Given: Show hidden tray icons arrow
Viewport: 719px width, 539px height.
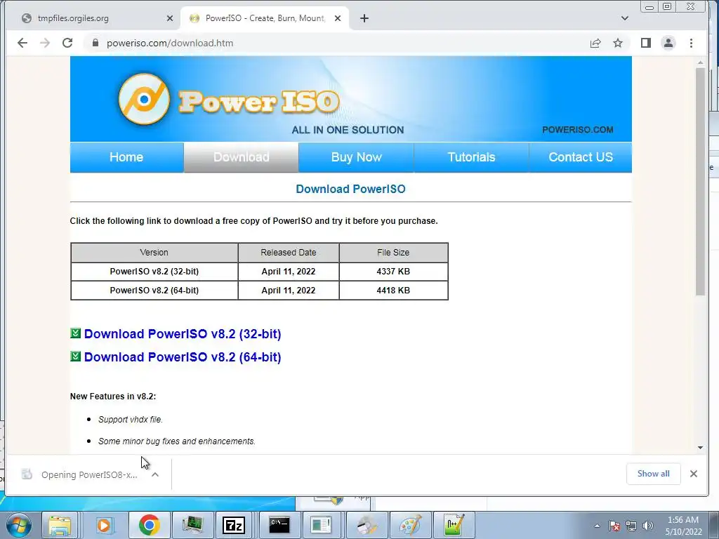Looking at the screenshot, I should [597, 526].
